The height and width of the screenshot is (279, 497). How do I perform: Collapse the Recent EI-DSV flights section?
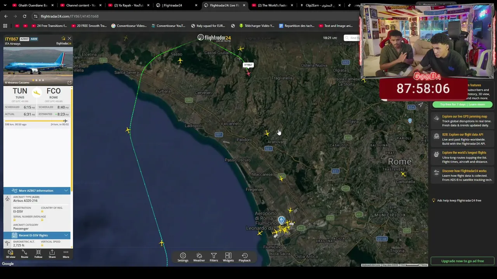coord(66,235)
